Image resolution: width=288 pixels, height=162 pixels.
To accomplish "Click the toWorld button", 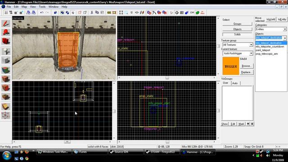I will point(271,19).
